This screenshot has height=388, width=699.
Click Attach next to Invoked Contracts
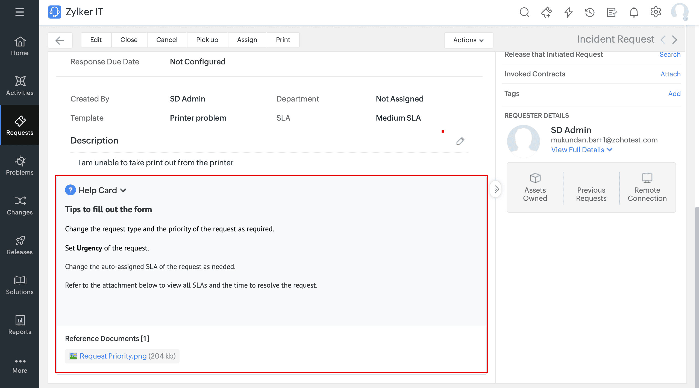coord(670,74)
